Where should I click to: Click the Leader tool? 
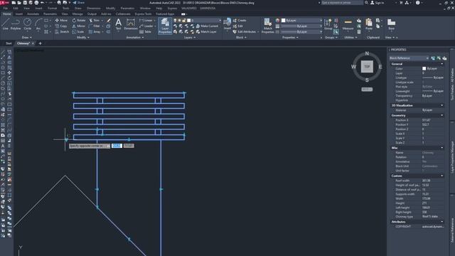point(146,26)
